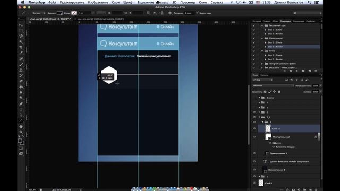
Task: Delete action using Actions panel trash icon
Action: [316, 71]
